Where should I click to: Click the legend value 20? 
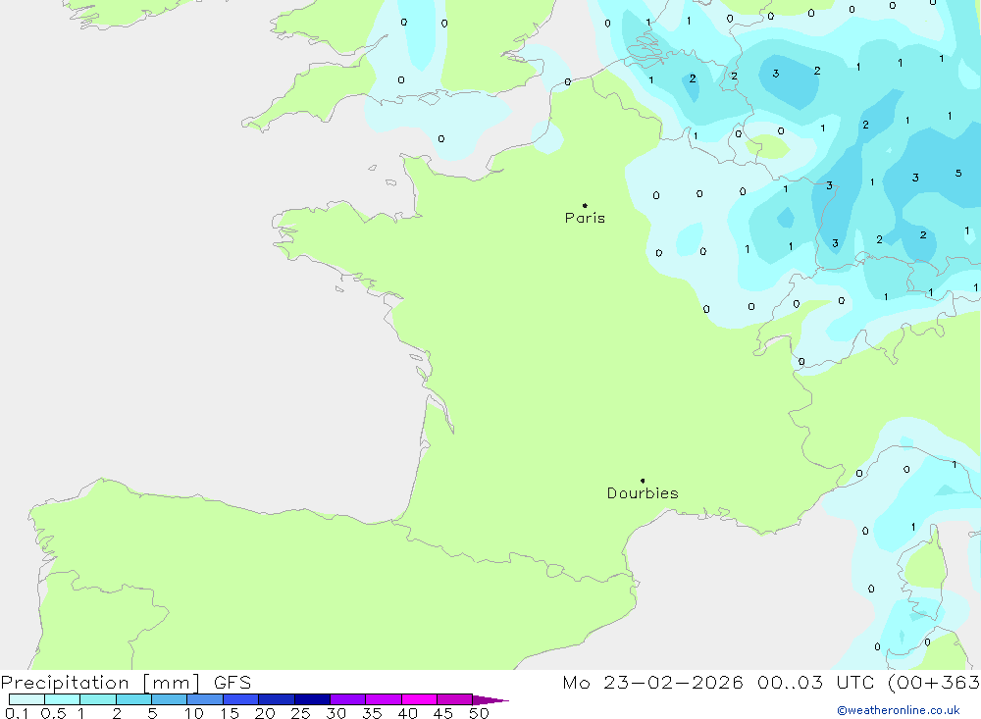click(x=265, y=713)
